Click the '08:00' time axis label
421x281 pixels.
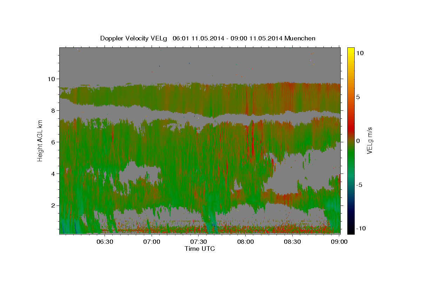click(x=246, y=241)
